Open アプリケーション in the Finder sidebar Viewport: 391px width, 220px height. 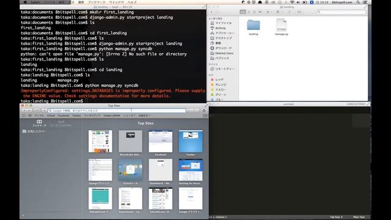point(222,33)
